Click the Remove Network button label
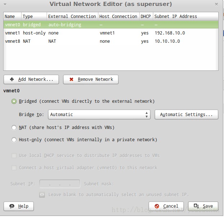The height and width of the screenshot is (217, 224). (95, 79)
